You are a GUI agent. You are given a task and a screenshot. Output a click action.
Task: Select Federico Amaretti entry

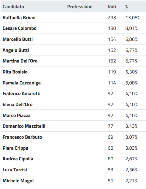(x=22, y=94)
